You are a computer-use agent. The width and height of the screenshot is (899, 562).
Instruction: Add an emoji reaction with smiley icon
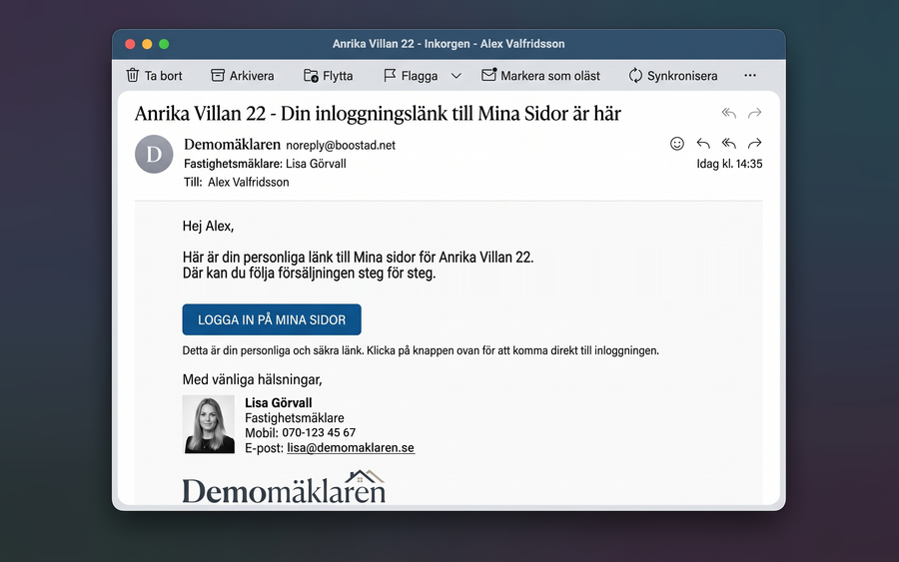pyautogui.click(x=677, y=143)
